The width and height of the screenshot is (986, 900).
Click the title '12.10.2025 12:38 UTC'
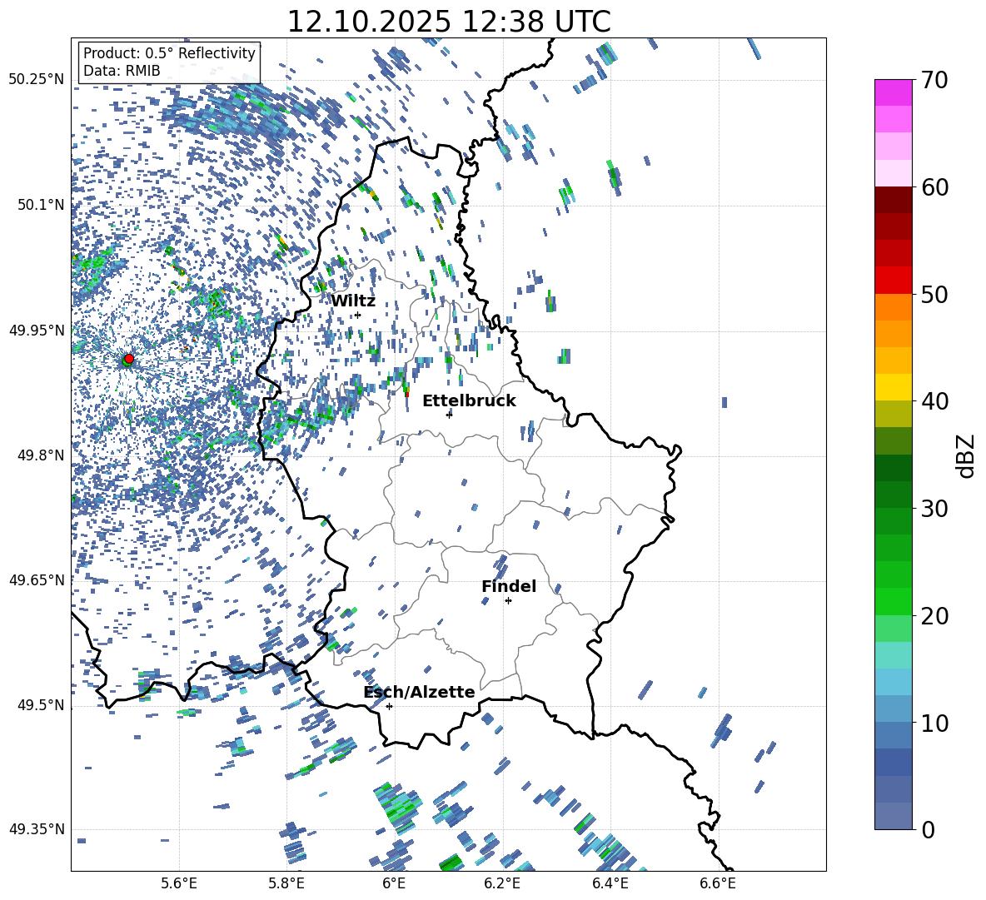[x=449, y=22]
